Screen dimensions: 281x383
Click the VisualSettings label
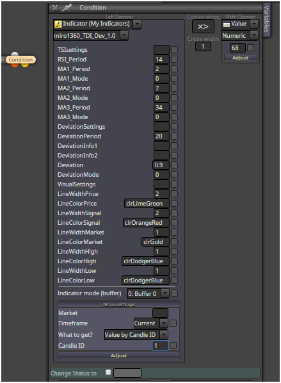pos(76,184)
